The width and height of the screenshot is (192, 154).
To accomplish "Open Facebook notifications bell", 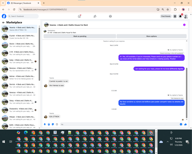I will pyautogui.click(x=180, y=16).
